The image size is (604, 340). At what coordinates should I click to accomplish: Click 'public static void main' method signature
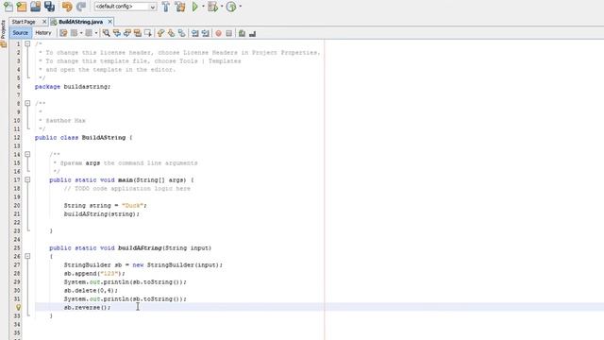click(x=122, y=180)
